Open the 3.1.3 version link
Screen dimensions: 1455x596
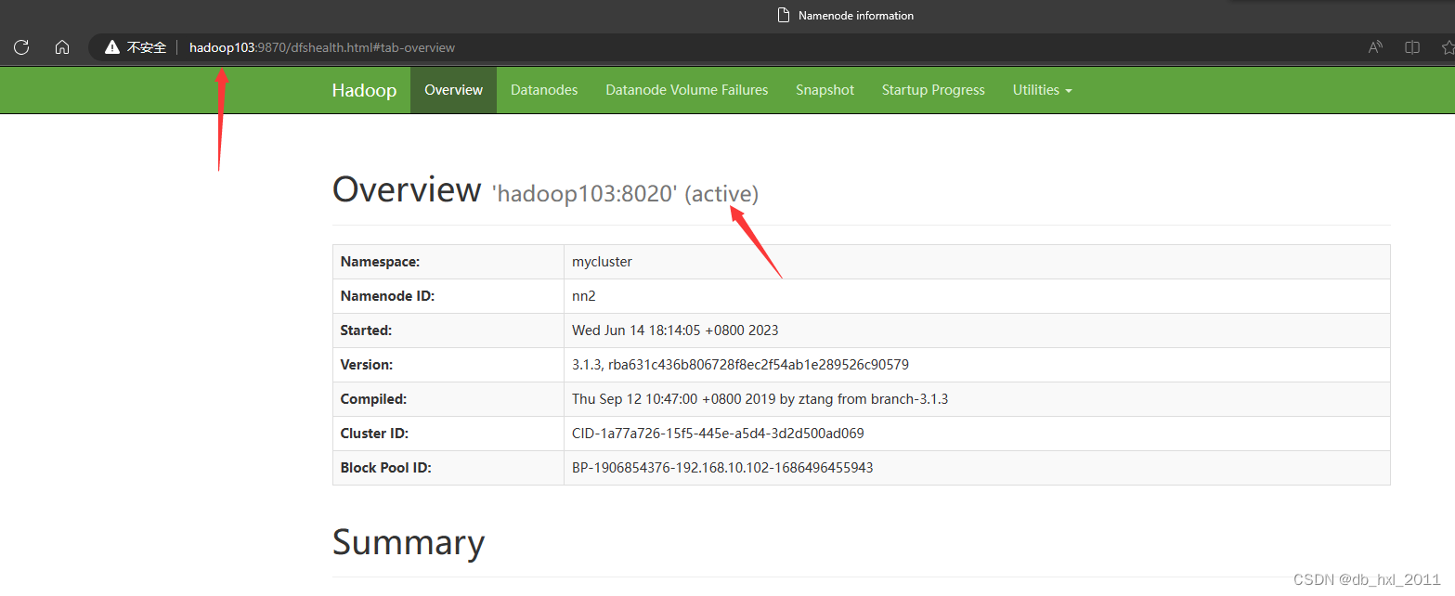point(585,364)
